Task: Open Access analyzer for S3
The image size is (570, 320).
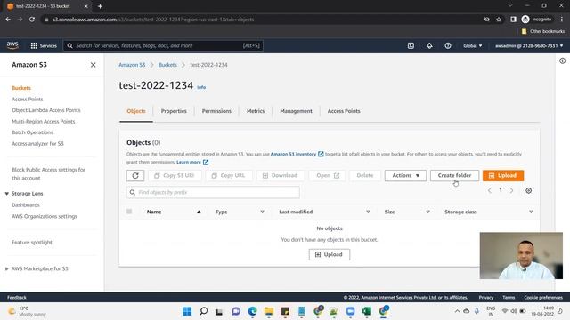Action: [37, 144]
